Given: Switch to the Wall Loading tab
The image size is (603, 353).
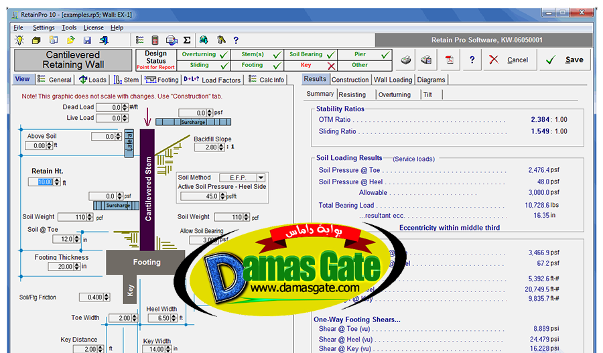Looking at the screenshot, I should 393,80.
